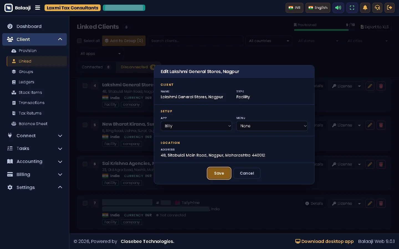Open the English language selector
The width and height of the screenshot is (399, 249).
(318, 8)
